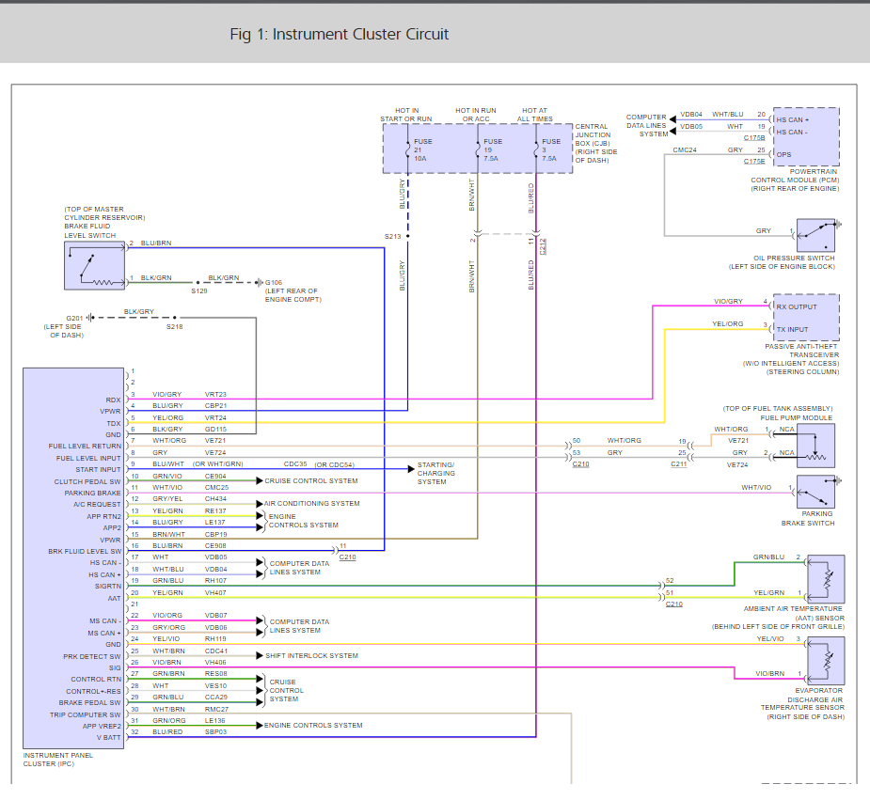This screenshot has height=800, width=870.
Task: Click the evaporator discharge temperature sensor symbol
Action: click(825, 661)
